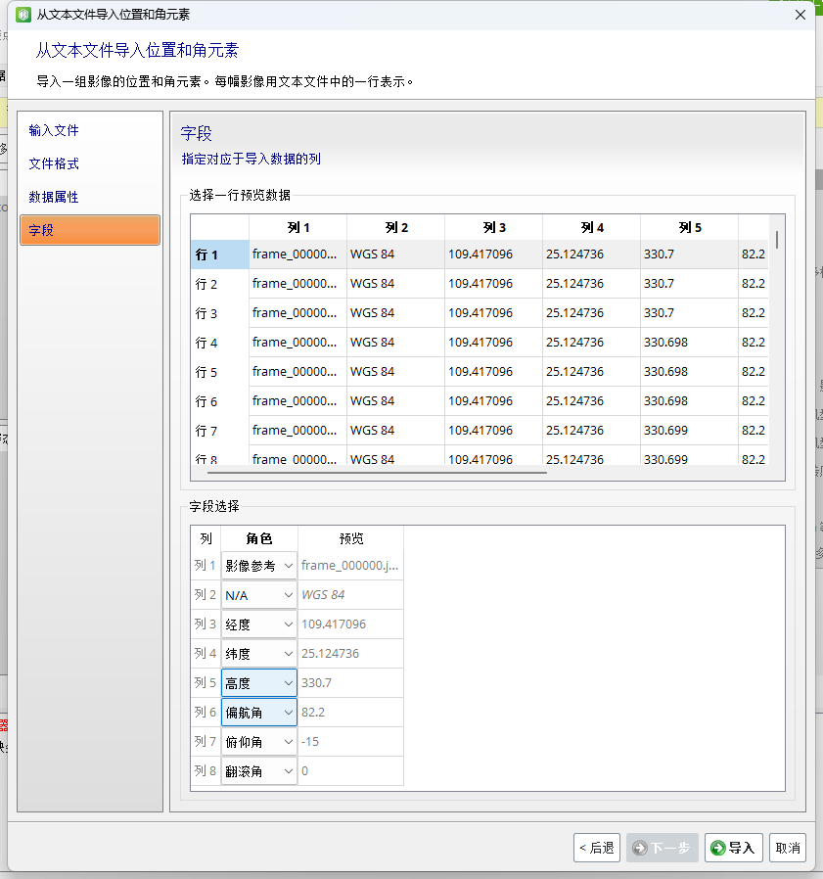823x879 pixels.
Task: Click the green import arrow icon on 导入
Action: tap(717, 848)
